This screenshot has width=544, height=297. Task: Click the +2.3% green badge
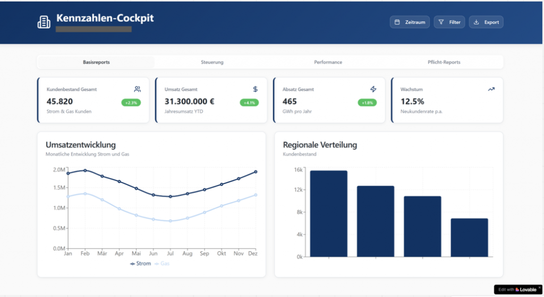coord(130,102)
